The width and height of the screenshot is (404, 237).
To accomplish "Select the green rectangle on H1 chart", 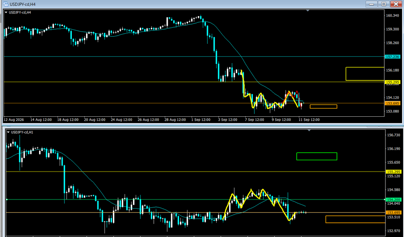I will point(317,157).
